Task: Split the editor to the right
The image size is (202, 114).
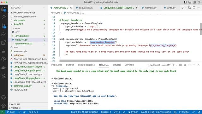Action: tap(194, 8)
